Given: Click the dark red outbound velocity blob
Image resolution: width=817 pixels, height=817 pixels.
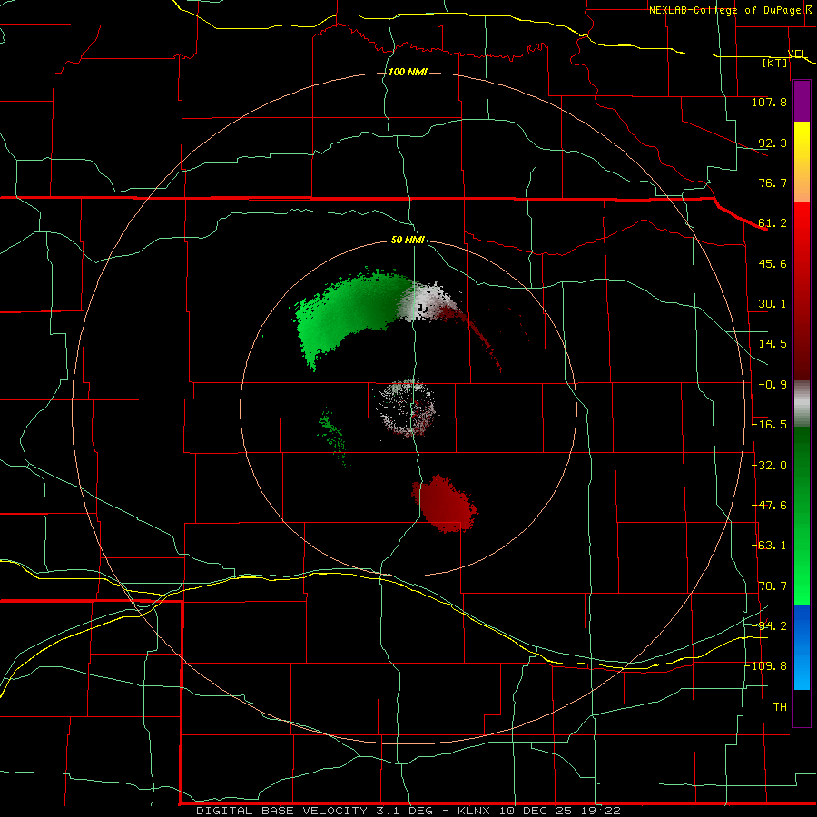Looking at the screenshot, I should pyautogui.click(x=445, y=505).
